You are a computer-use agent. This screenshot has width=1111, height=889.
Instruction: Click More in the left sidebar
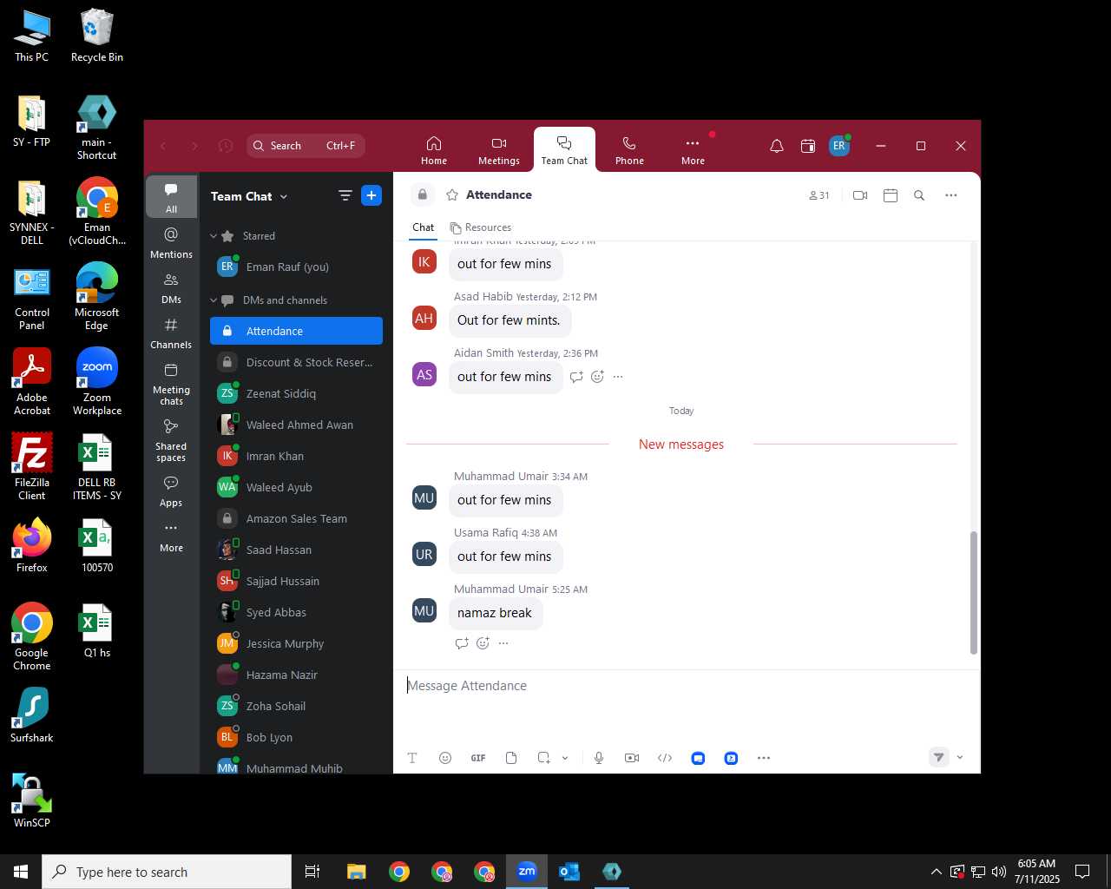[171, 537]
